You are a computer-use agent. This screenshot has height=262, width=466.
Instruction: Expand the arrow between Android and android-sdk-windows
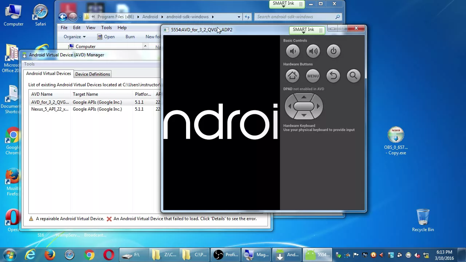tap(162, 17)
